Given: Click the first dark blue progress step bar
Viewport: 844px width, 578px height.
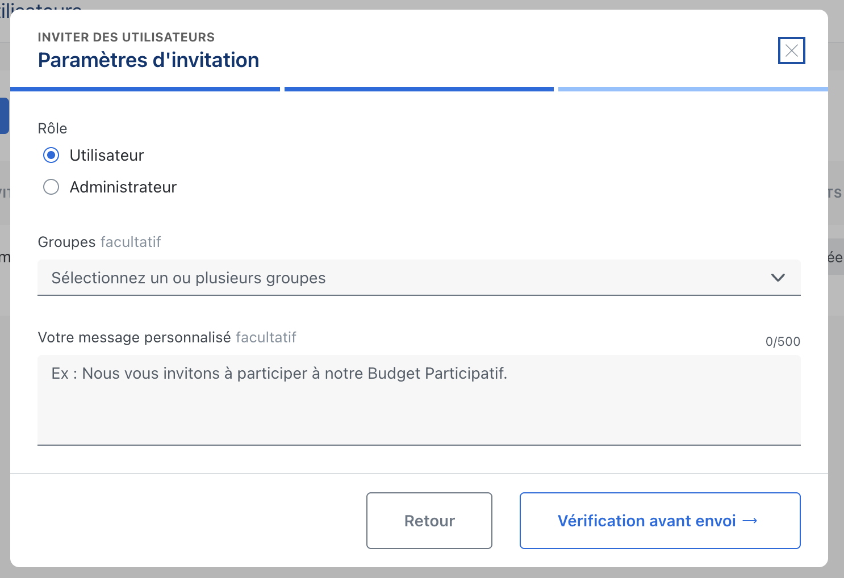Looking at the screenshot, I should [145, 89].
